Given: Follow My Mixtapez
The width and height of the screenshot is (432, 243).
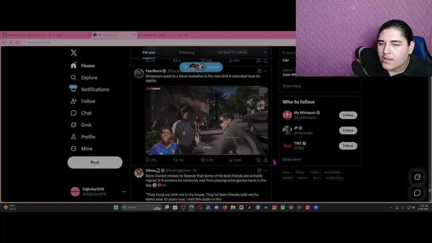Looking at the screenshot, I should (x=348, y=115).
